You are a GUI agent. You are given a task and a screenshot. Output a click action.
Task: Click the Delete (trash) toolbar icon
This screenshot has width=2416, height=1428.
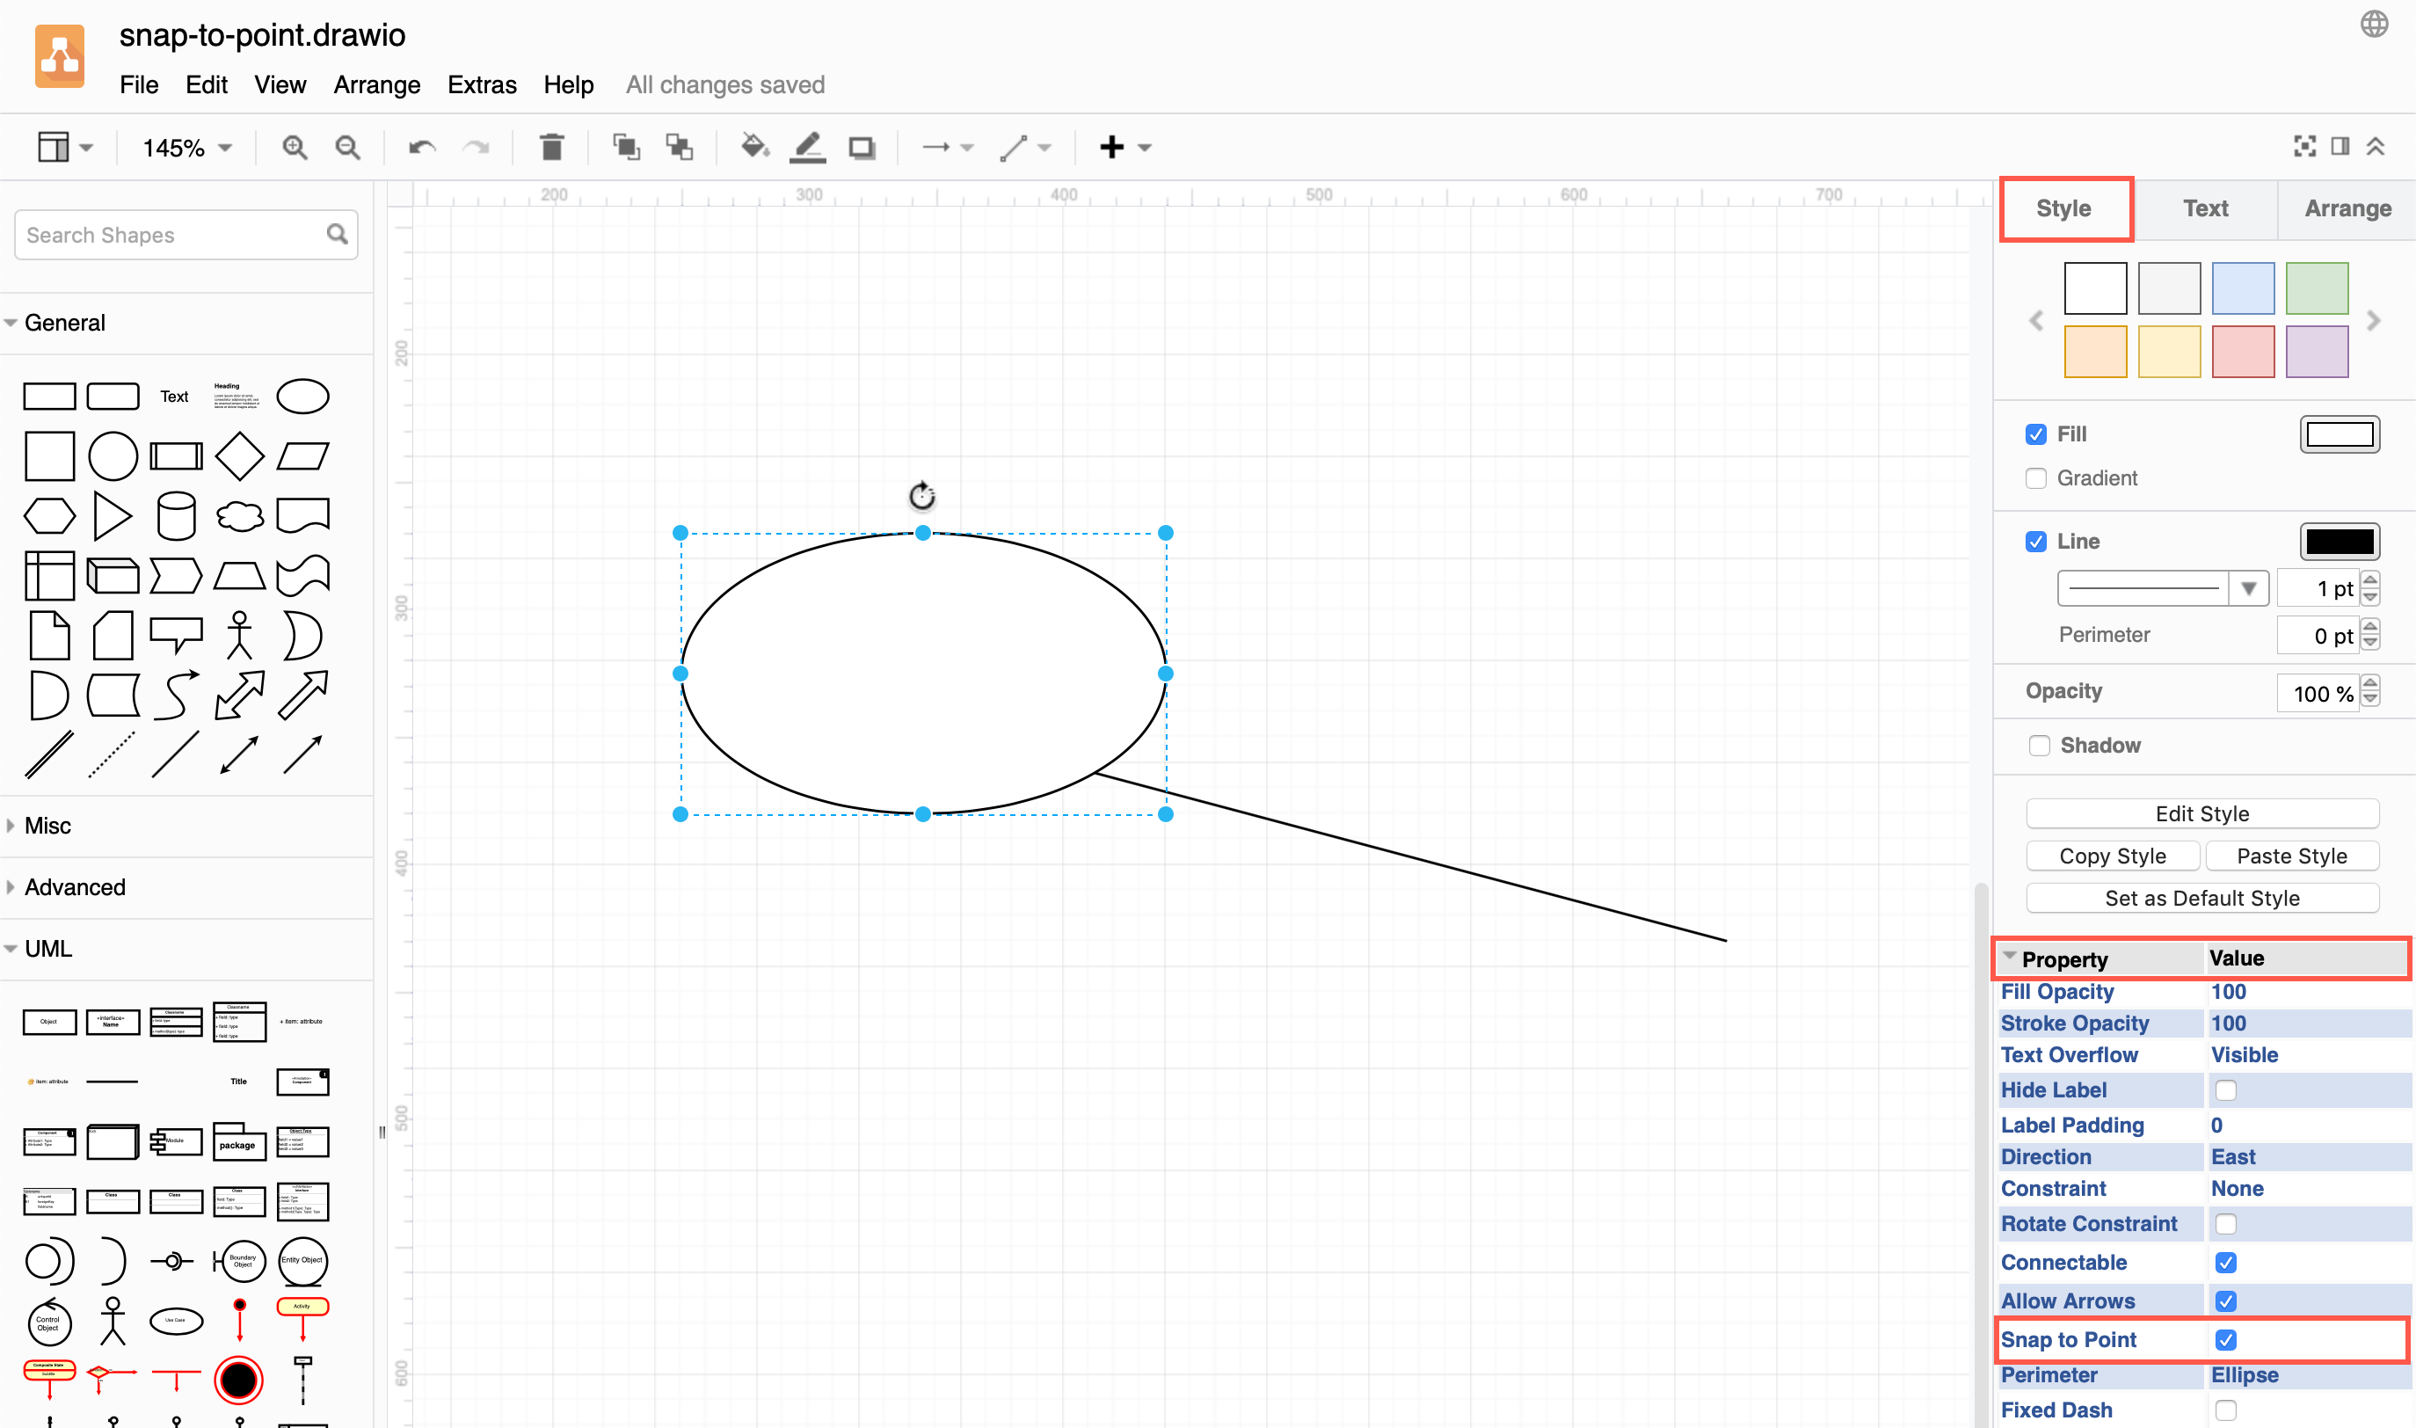pos(551,146)
